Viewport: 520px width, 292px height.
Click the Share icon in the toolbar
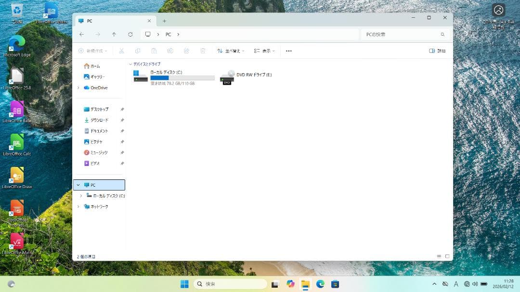(x=186, y=51)
